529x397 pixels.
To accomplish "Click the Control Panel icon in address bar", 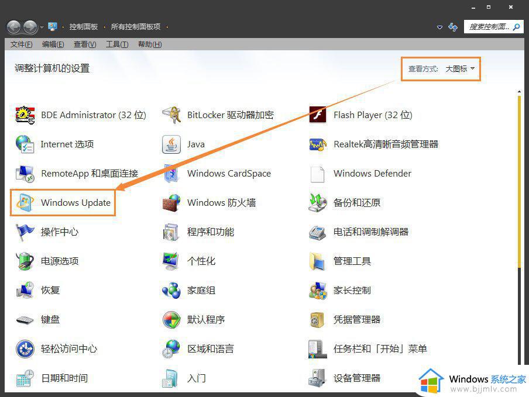I will 53,27.
